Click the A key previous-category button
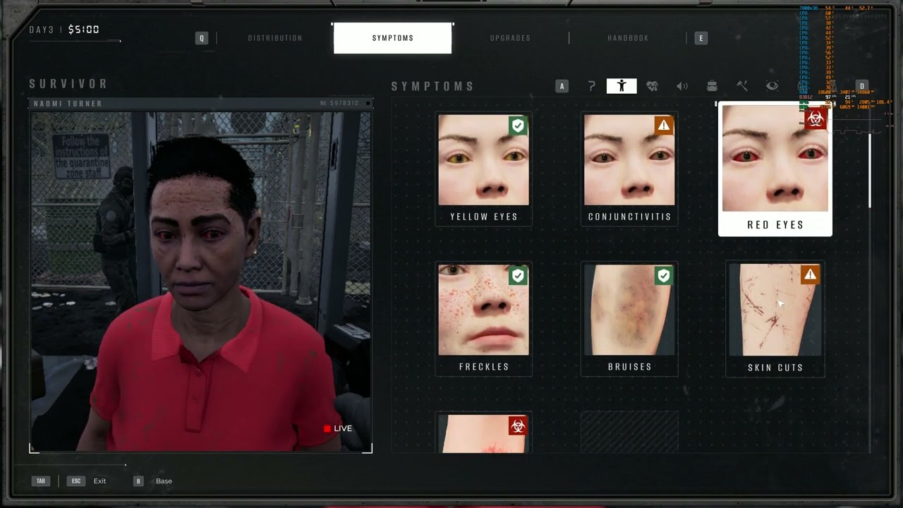 (562, 86)
